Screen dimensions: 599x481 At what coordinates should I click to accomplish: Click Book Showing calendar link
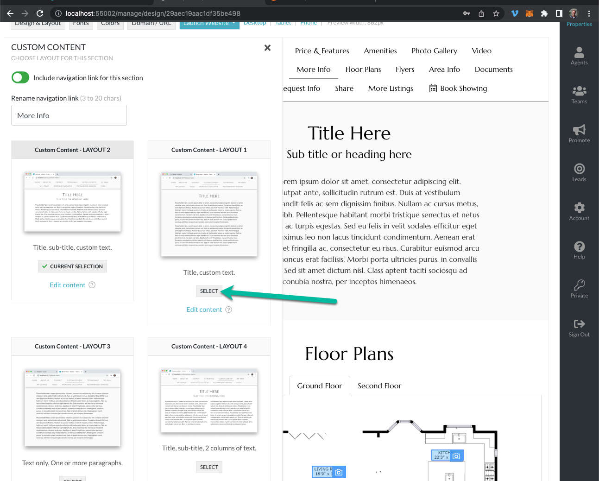coord(458,89)
